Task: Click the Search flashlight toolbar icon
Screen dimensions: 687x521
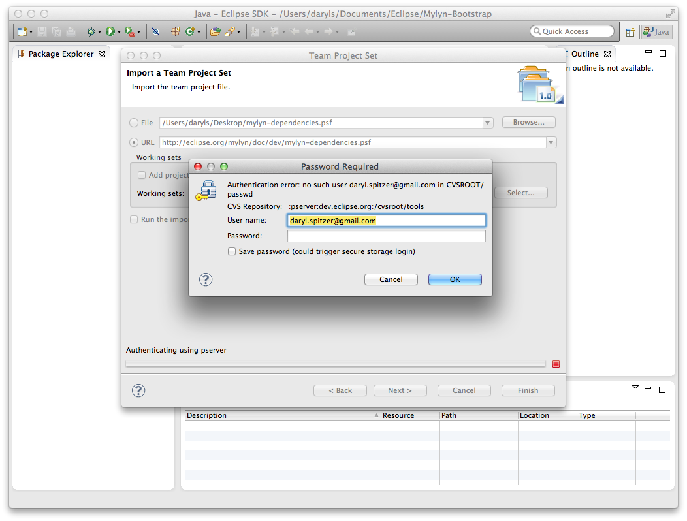Action: (x=230, y=31)
